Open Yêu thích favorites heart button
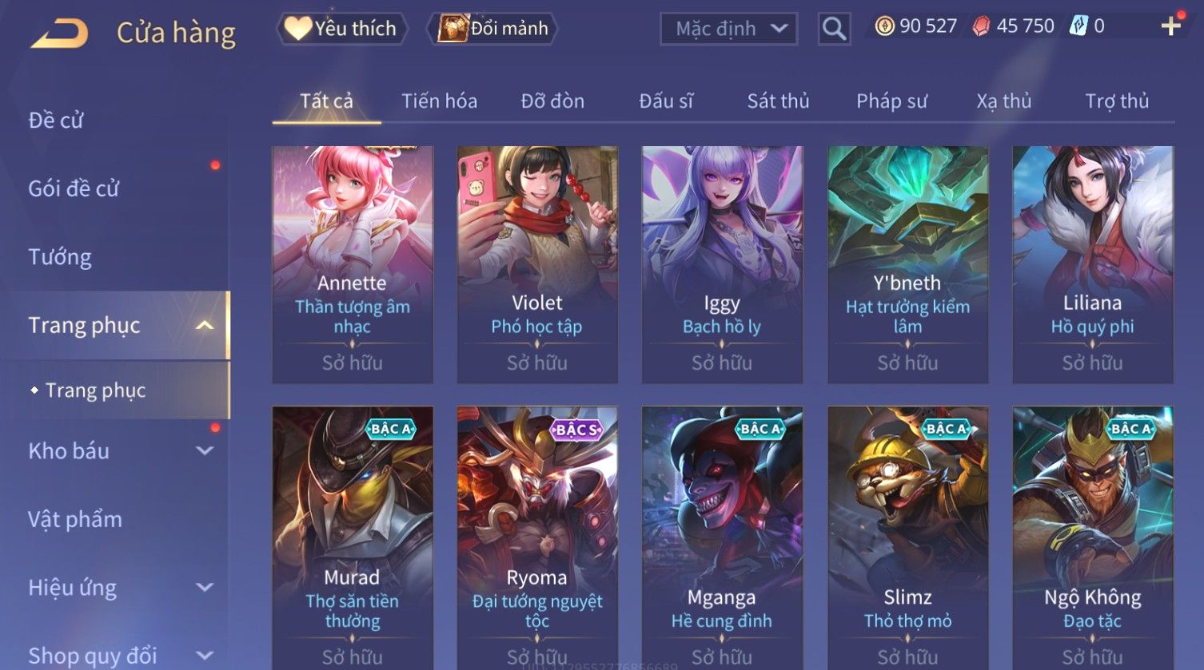The width and height of the screenshot is (1204, 670). click(x=341, y=29)
